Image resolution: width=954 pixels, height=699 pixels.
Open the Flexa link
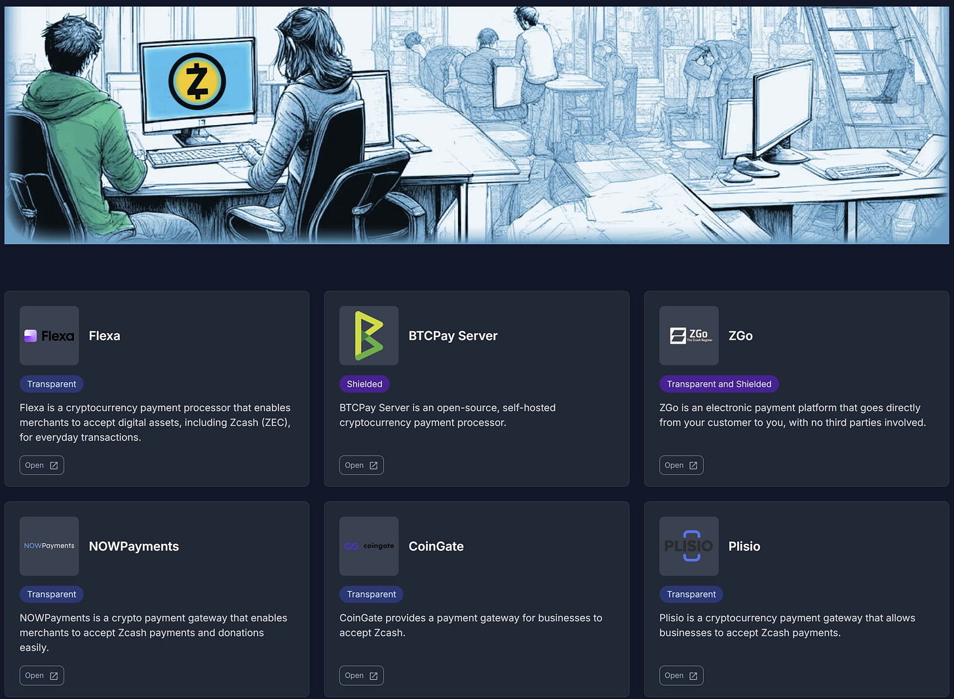tap(42, 465)
